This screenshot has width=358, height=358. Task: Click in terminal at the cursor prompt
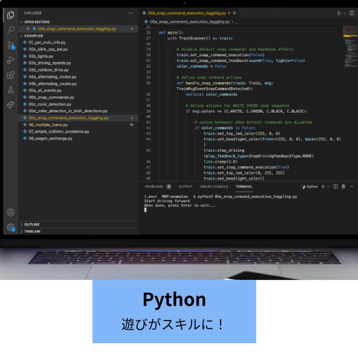point(145,210)
